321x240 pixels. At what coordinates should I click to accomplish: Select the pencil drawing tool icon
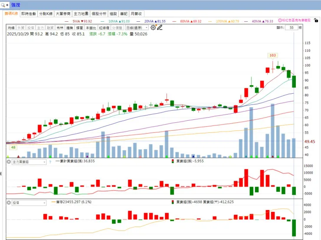point(160,27)
